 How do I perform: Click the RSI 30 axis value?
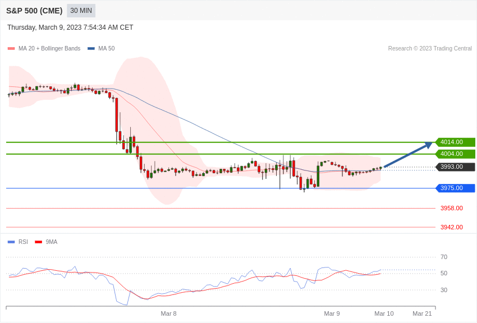[x=444, y=290]
